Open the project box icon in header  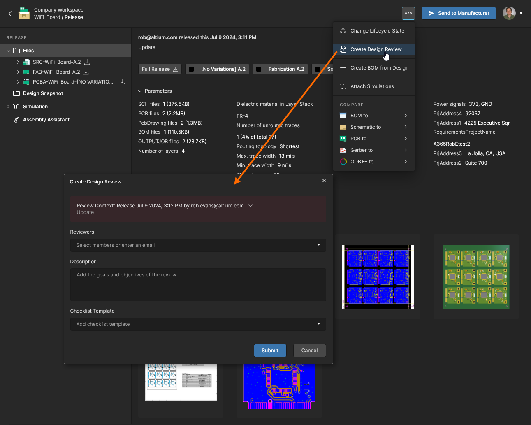[24, 14]
